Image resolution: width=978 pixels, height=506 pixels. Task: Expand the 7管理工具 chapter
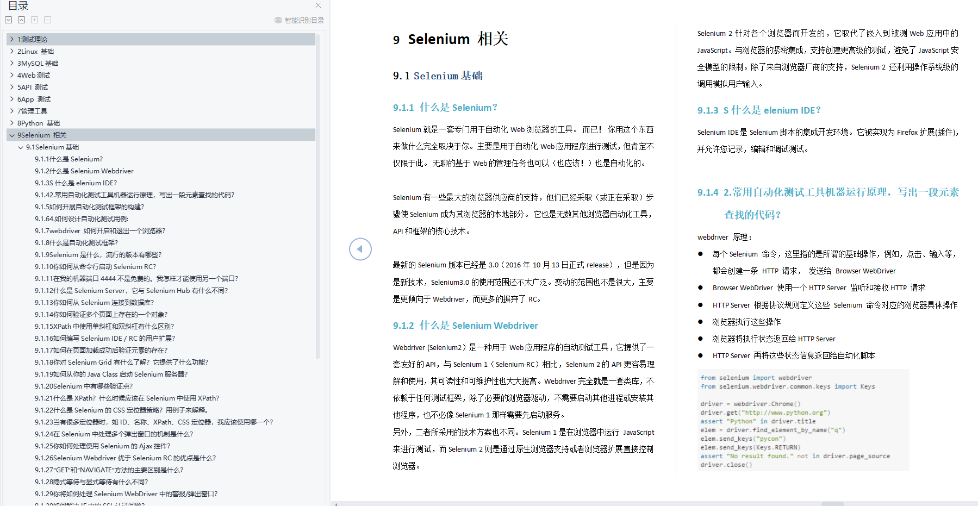point(12,111)
